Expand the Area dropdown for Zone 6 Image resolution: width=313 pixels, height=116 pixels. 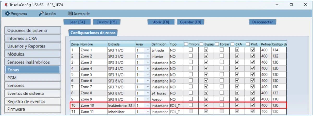[148, 81]
